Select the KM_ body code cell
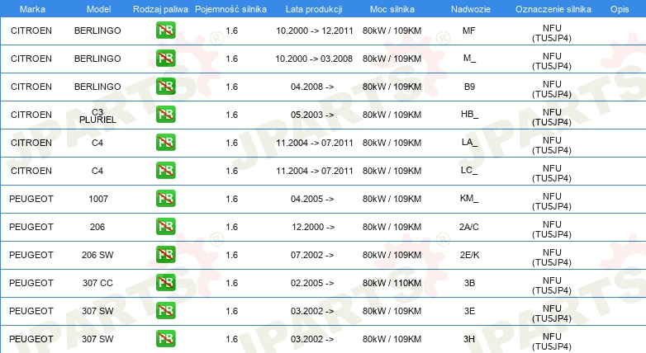This screenshot has height=353, width=646. 469,198
